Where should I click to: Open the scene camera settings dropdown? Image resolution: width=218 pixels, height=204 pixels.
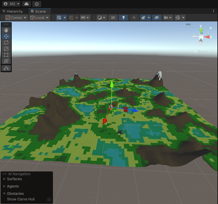[168, 18]
